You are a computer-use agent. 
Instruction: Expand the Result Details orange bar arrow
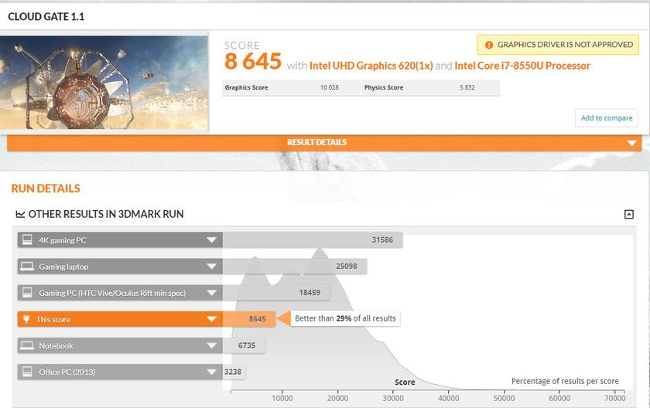pos(631,143)
